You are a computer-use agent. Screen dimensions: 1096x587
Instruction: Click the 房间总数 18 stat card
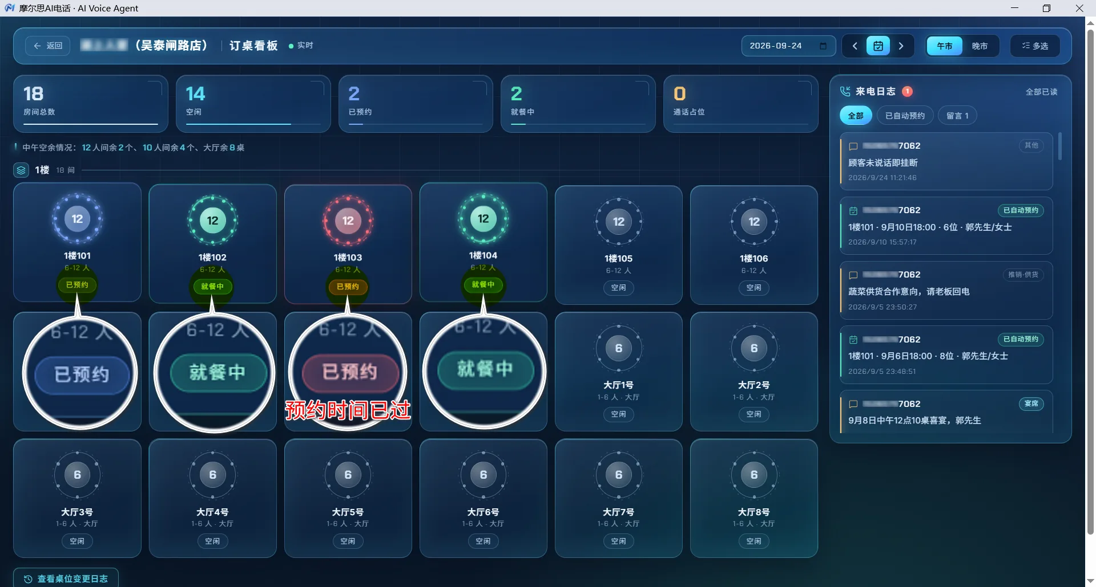pyautogui.click(x=90, y=104)
